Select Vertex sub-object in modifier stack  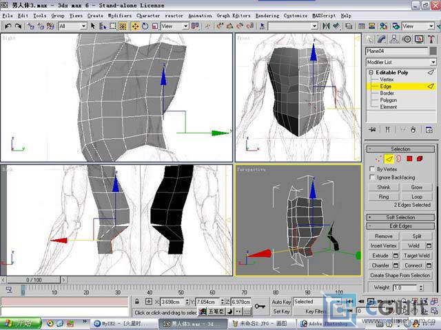(x=387, y=80)
